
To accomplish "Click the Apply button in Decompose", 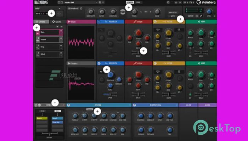I will [173, 16].
